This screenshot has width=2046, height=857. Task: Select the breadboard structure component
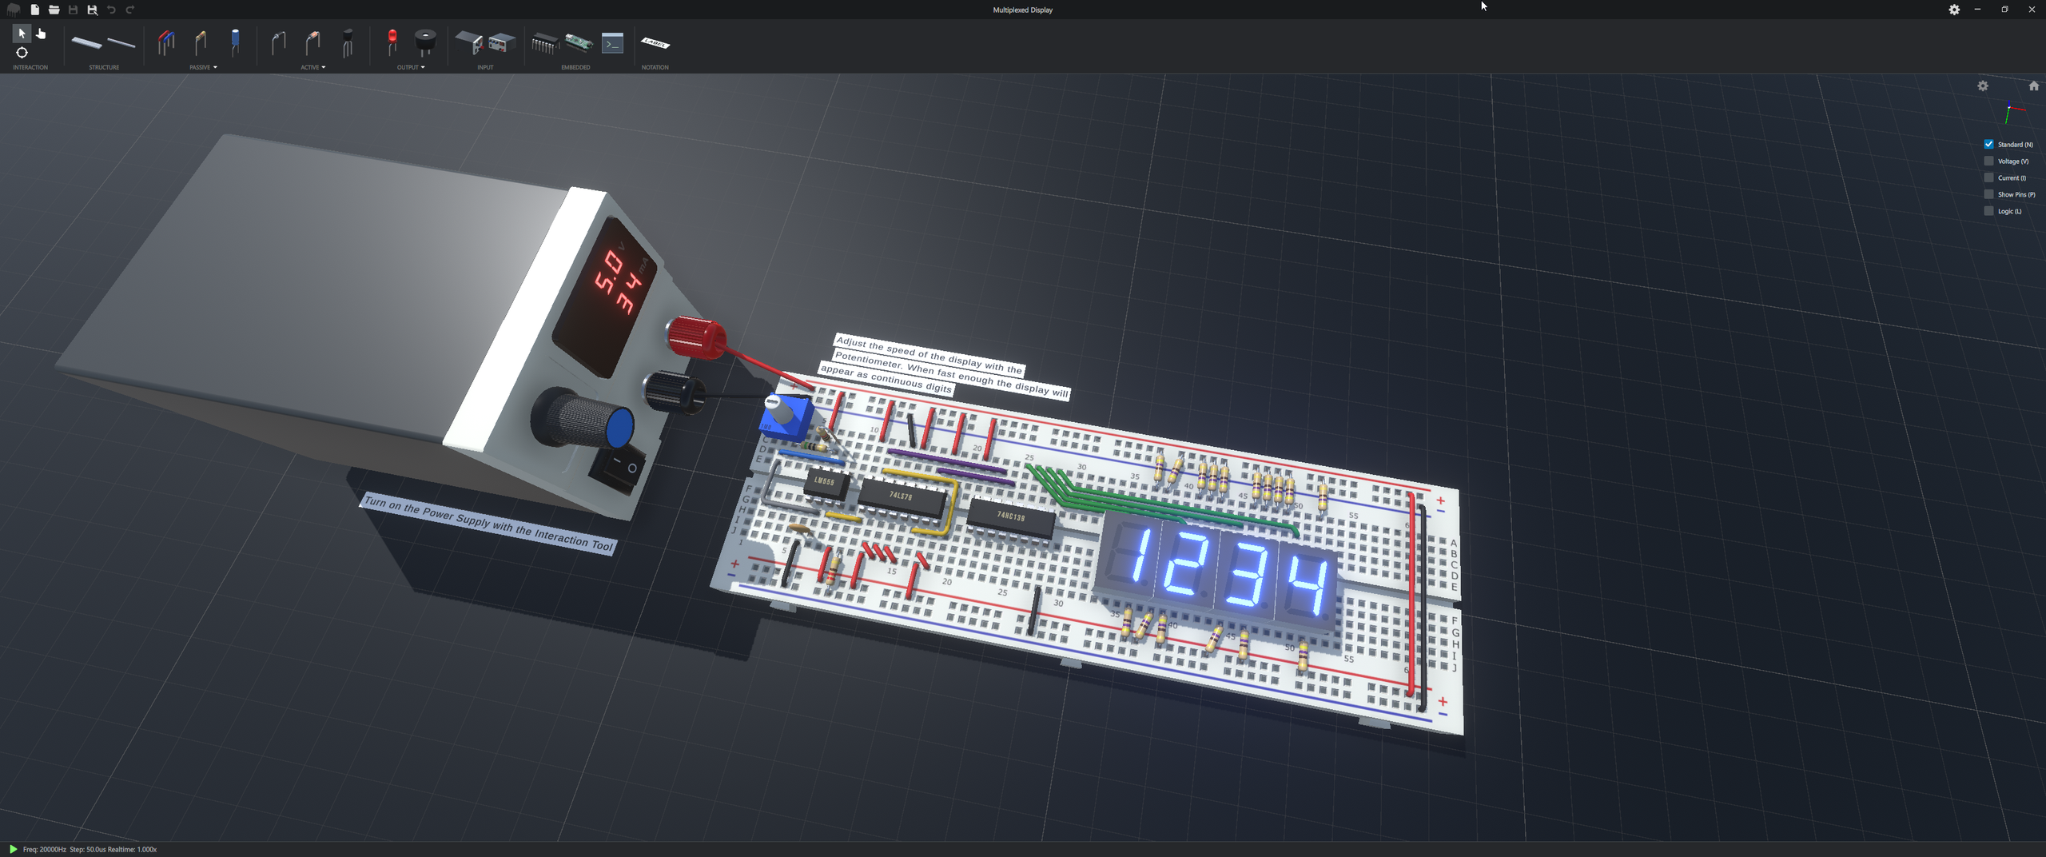tap(86, 43)
